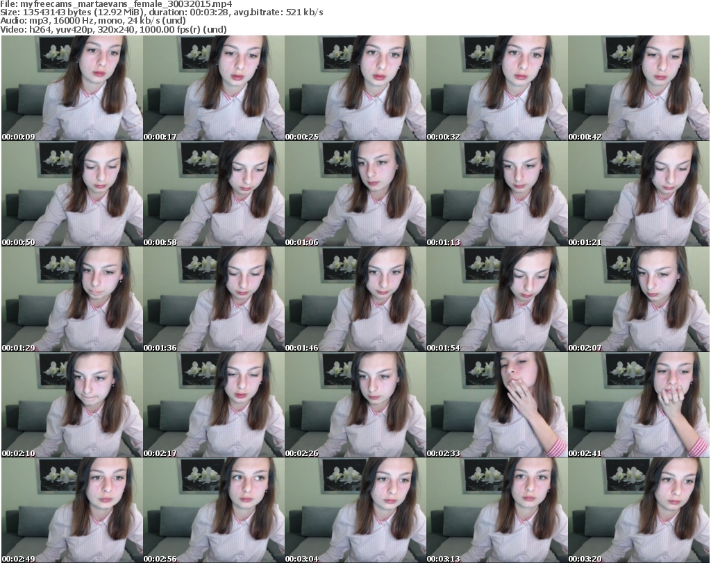Pick the thumbnail stamped 00:02:41
711x563 pixels.
point(639,405)
